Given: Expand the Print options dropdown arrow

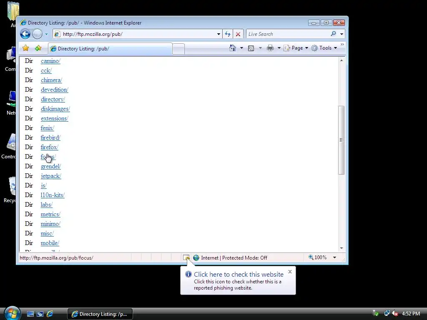Looking at the screenshot, I should click(279, 48).
